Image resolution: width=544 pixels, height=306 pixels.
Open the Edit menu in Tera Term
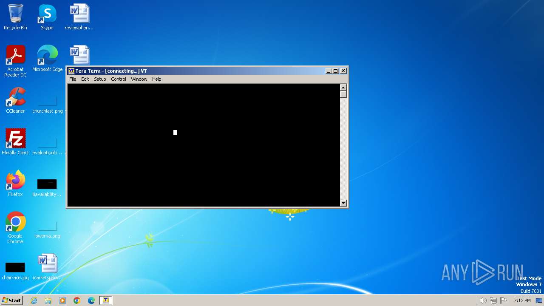[85, 79]
